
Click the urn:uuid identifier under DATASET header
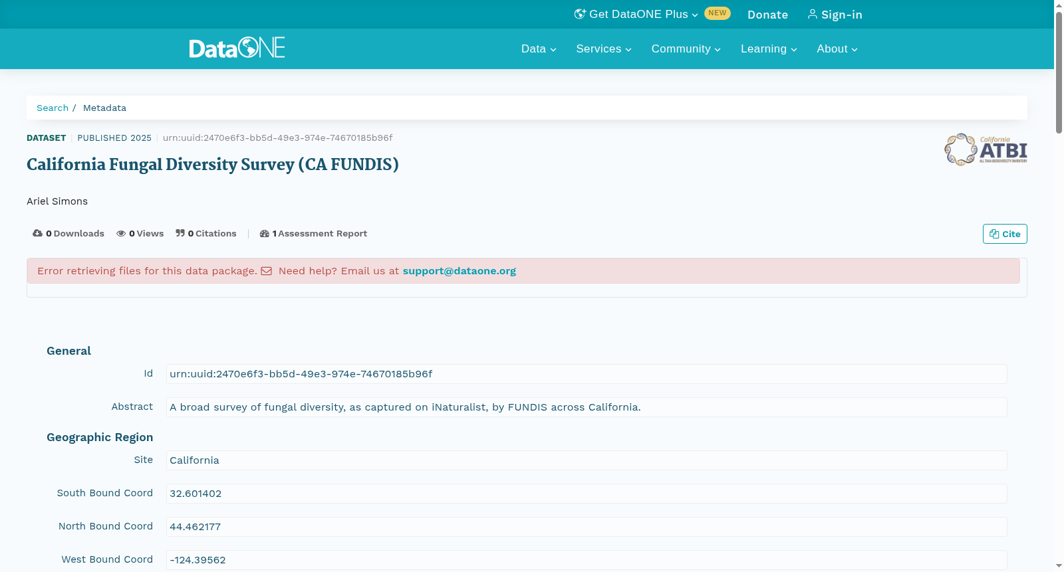click(277, 138)
